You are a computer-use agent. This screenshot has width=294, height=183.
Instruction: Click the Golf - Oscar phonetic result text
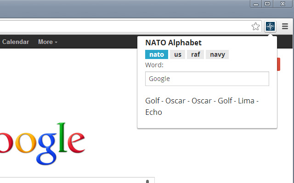[202, 107]
